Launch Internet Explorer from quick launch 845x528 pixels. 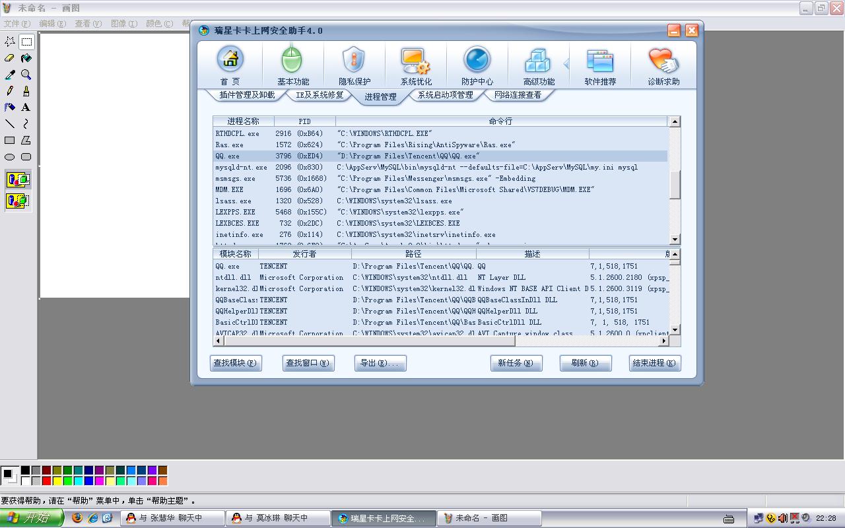click(x=93, y=518)
